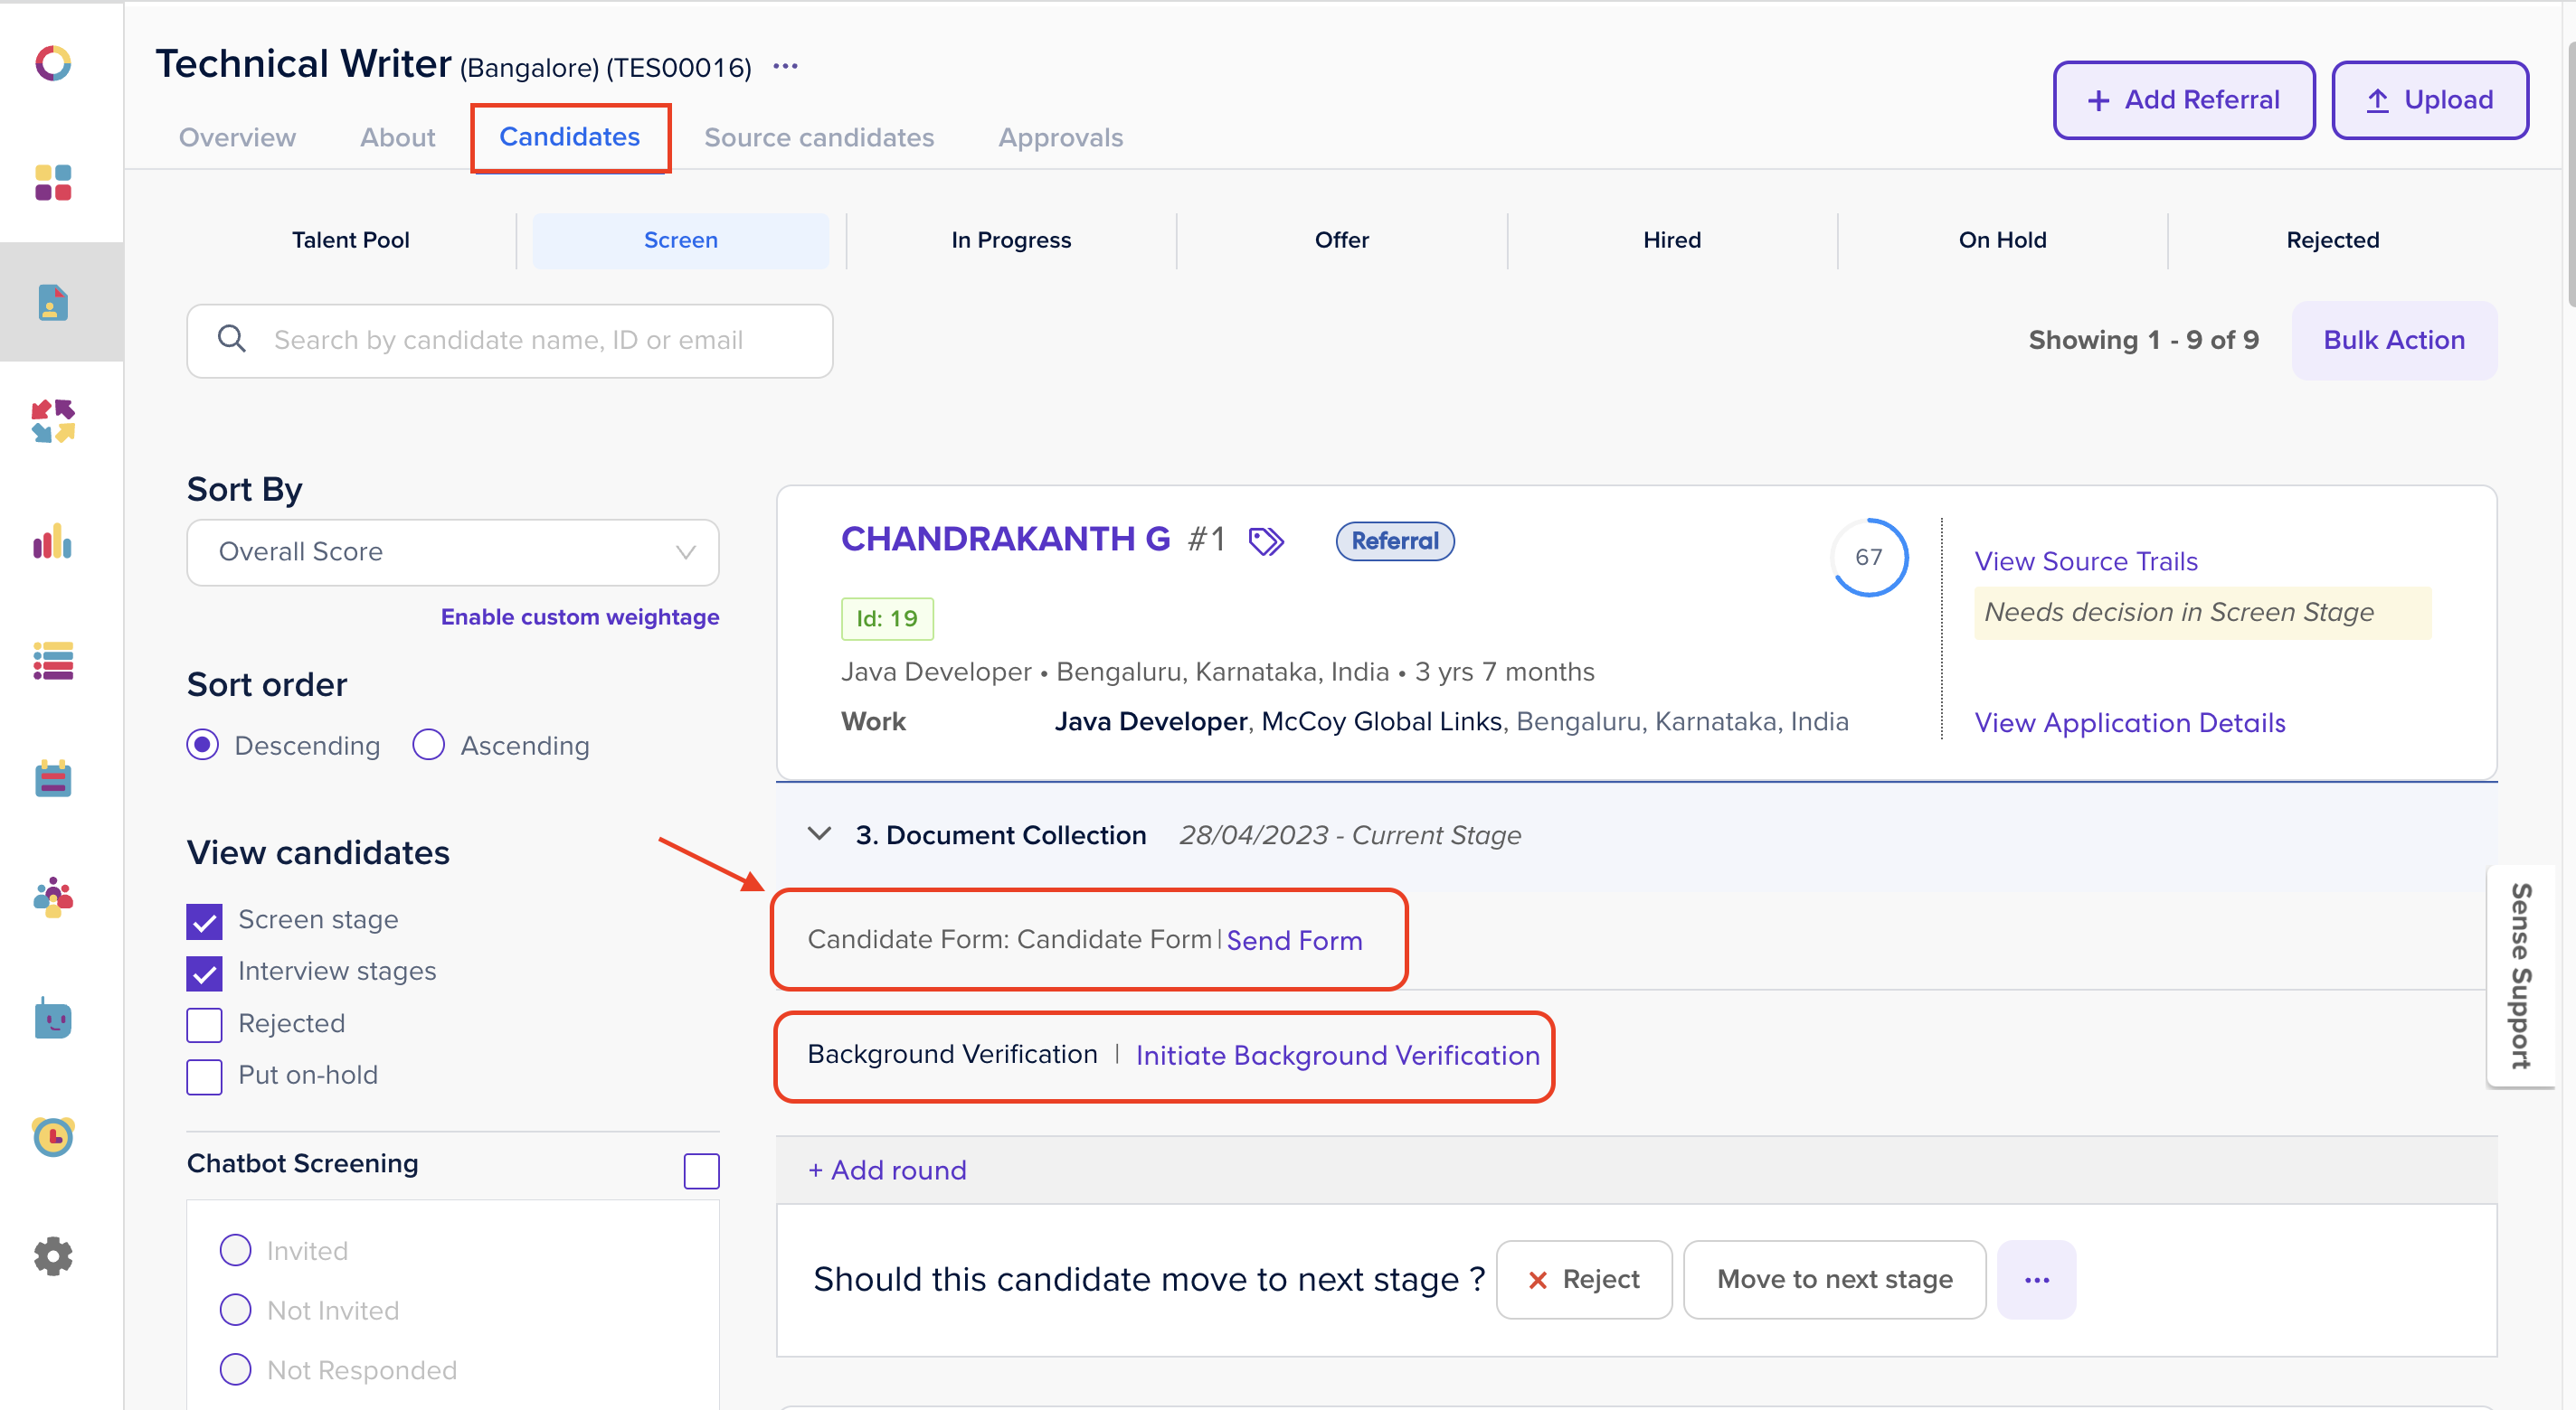Viewport: 2576px width, 1410px height.
Task: Open the Approvals tab
Action: click(1060, 138)
